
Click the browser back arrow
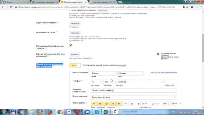coord(3,7)
